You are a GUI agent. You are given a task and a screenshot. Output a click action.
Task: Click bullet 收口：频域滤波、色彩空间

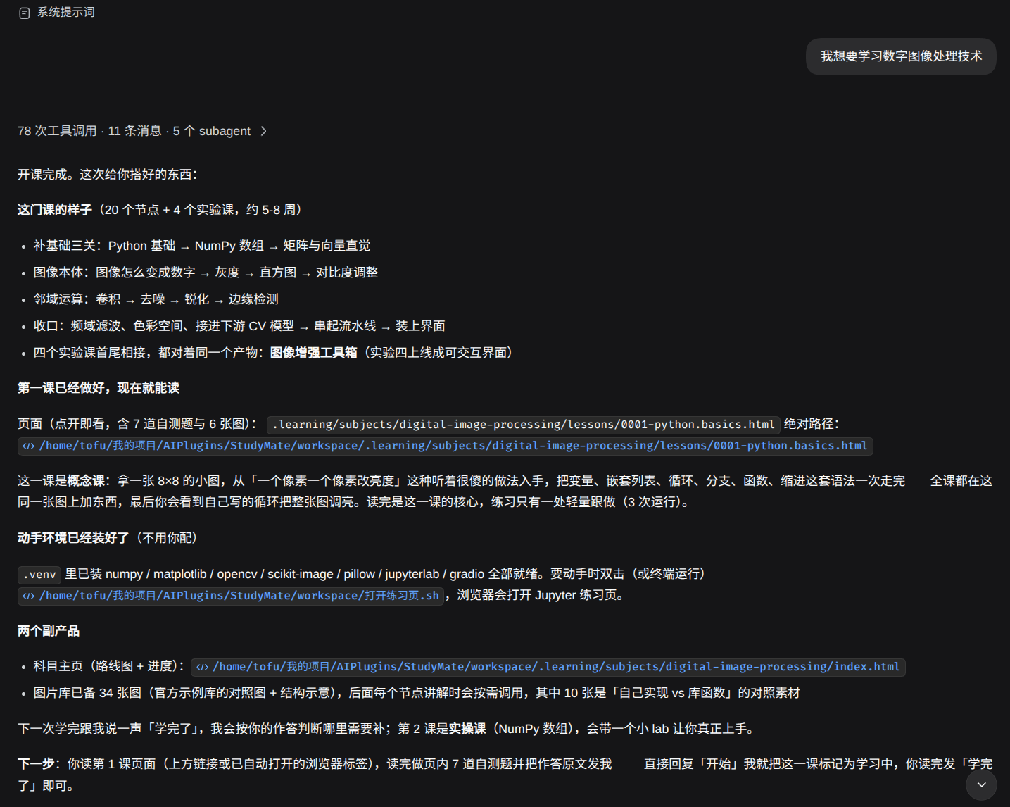[239, 326]
